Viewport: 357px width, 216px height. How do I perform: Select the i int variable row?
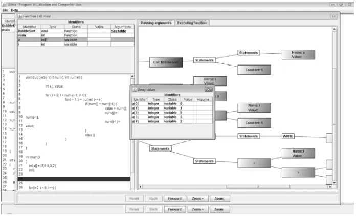[x=76, y=44]
